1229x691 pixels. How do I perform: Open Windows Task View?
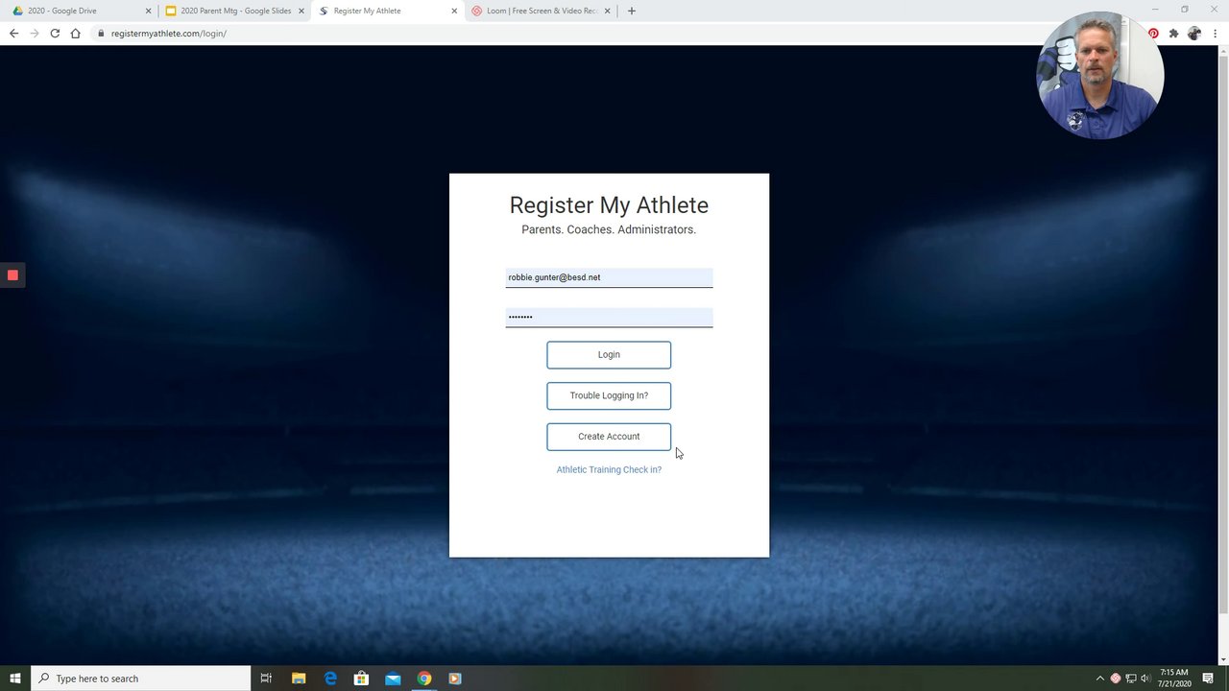click(x=266, y=679)
